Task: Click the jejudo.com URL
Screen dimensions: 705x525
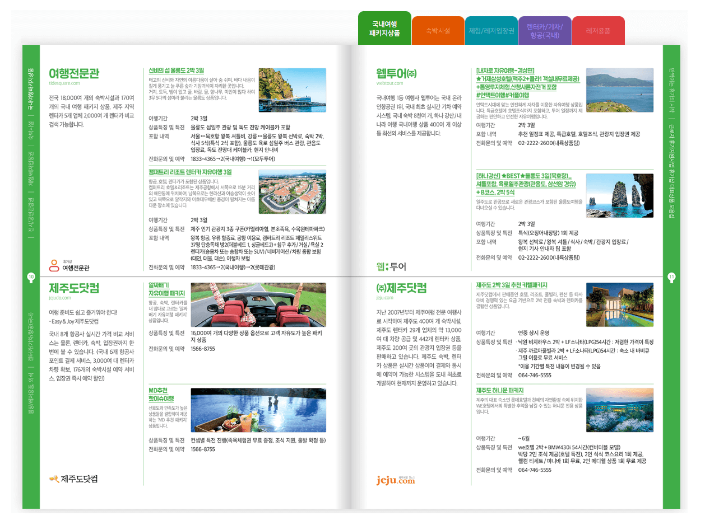Action: click(x=60, y=299)
